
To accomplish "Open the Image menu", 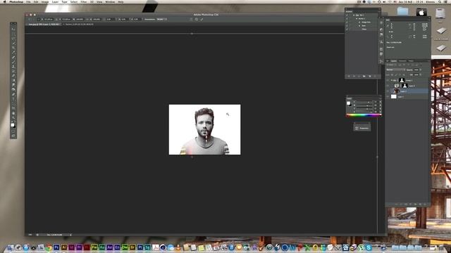I will tap(45, 1).
